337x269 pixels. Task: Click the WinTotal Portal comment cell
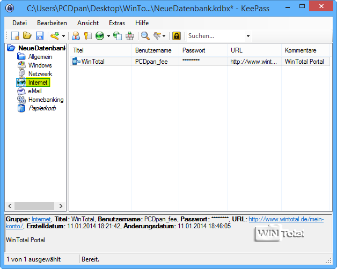pyautogui.click(x=305, y=62)
